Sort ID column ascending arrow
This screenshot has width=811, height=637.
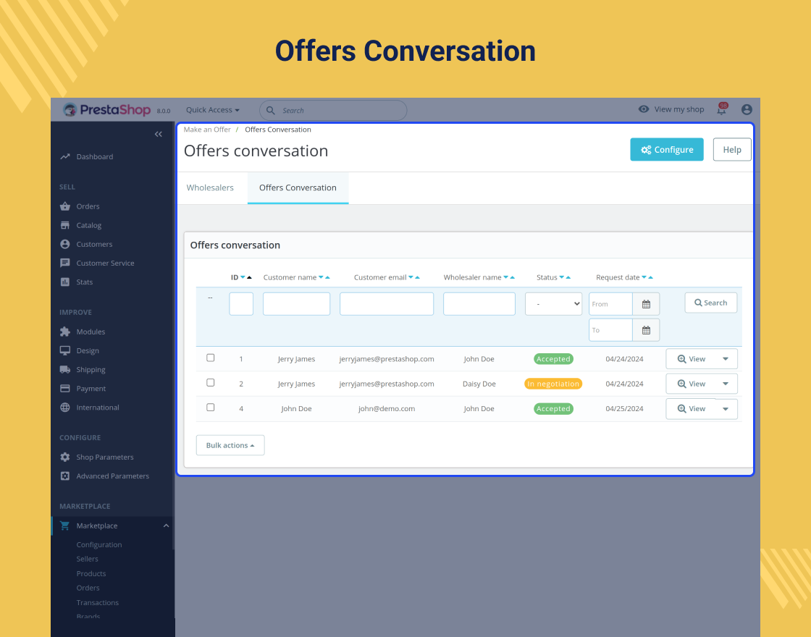tap(249, 278)
